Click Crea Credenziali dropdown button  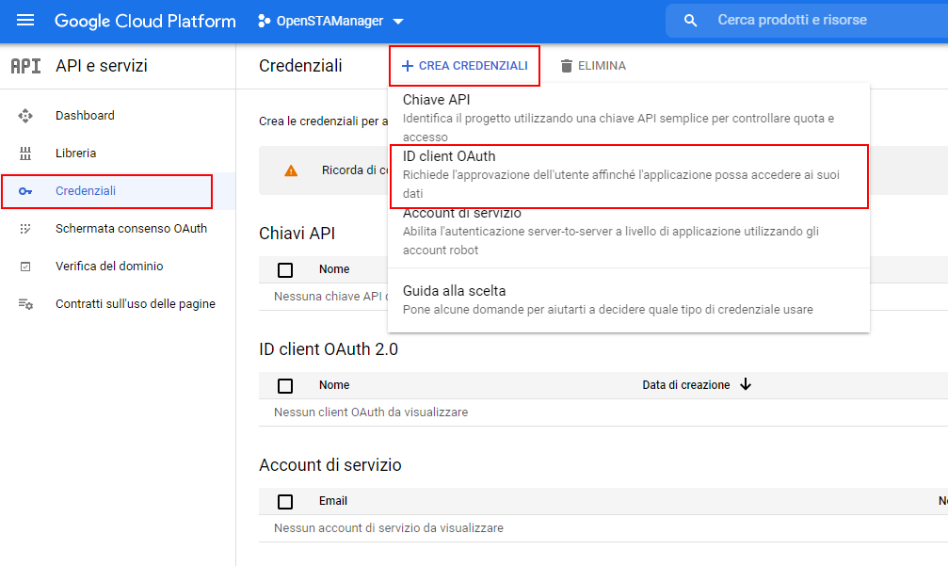coord(464,66)
